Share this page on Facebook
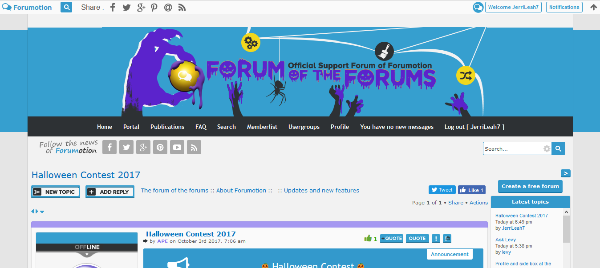Image resolution: width=600 pixels, height=268 pixels. tap(113, 7)
